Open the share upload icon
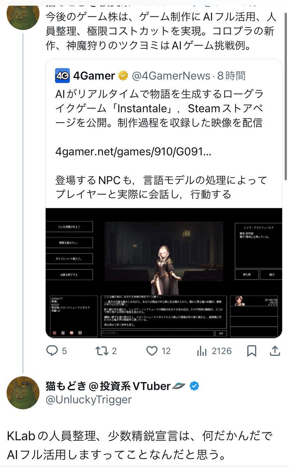 pos(275,351)
